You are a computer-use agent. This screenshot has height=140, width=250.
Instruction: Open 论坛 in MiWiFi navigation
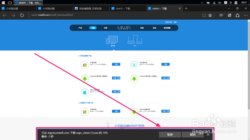pyautogui.click(x=154, y=28)
